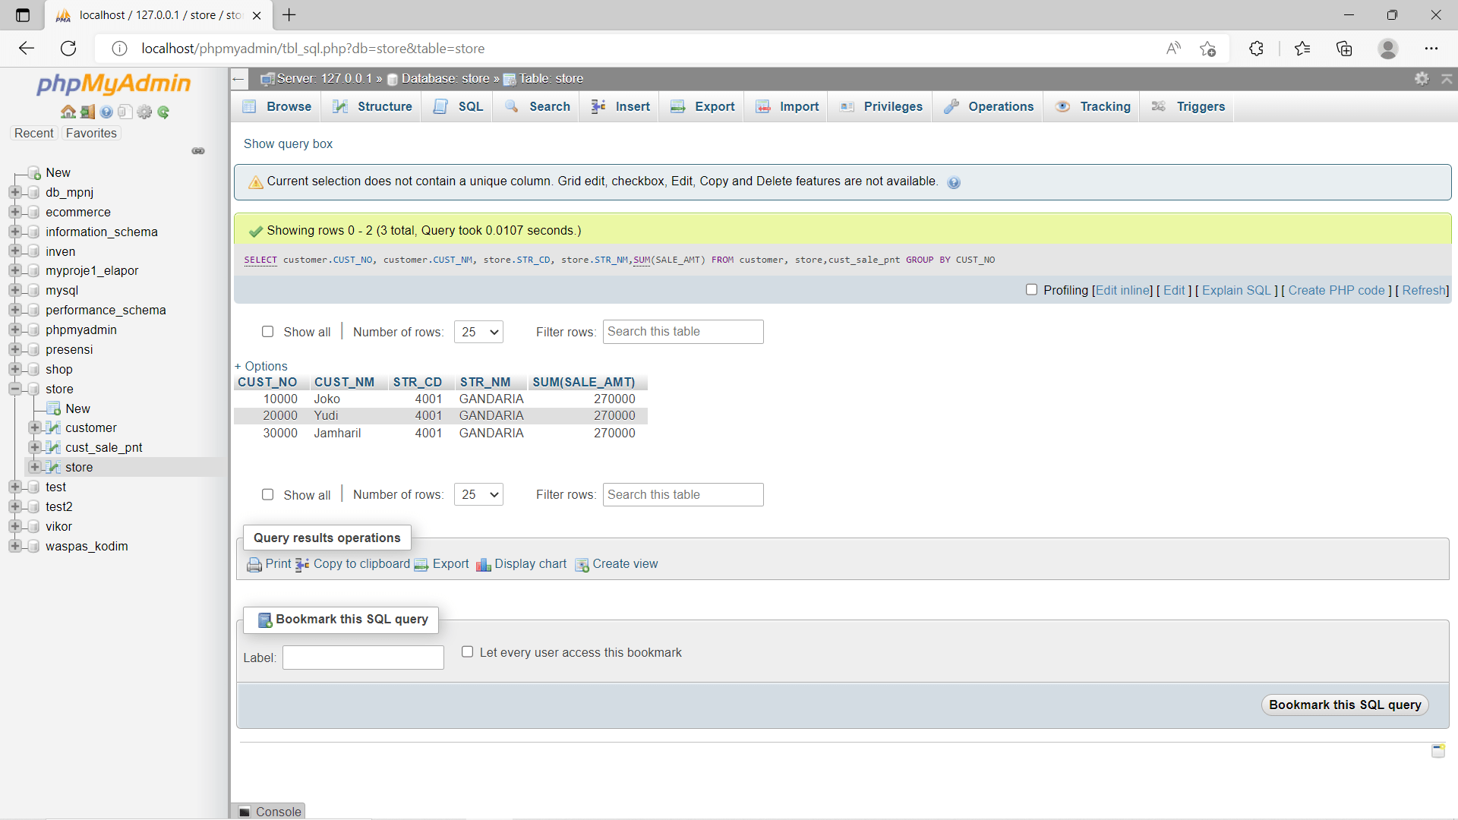This screenshot has width=1458, height=820.
Task: Open the Tracking tab
Action: coord(1092,106)
